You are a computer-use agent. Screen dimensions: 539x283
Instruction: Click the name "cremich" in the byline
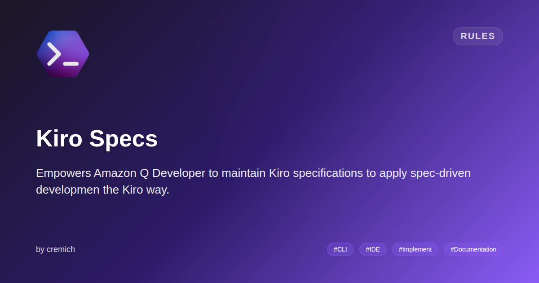click(61, 249)
